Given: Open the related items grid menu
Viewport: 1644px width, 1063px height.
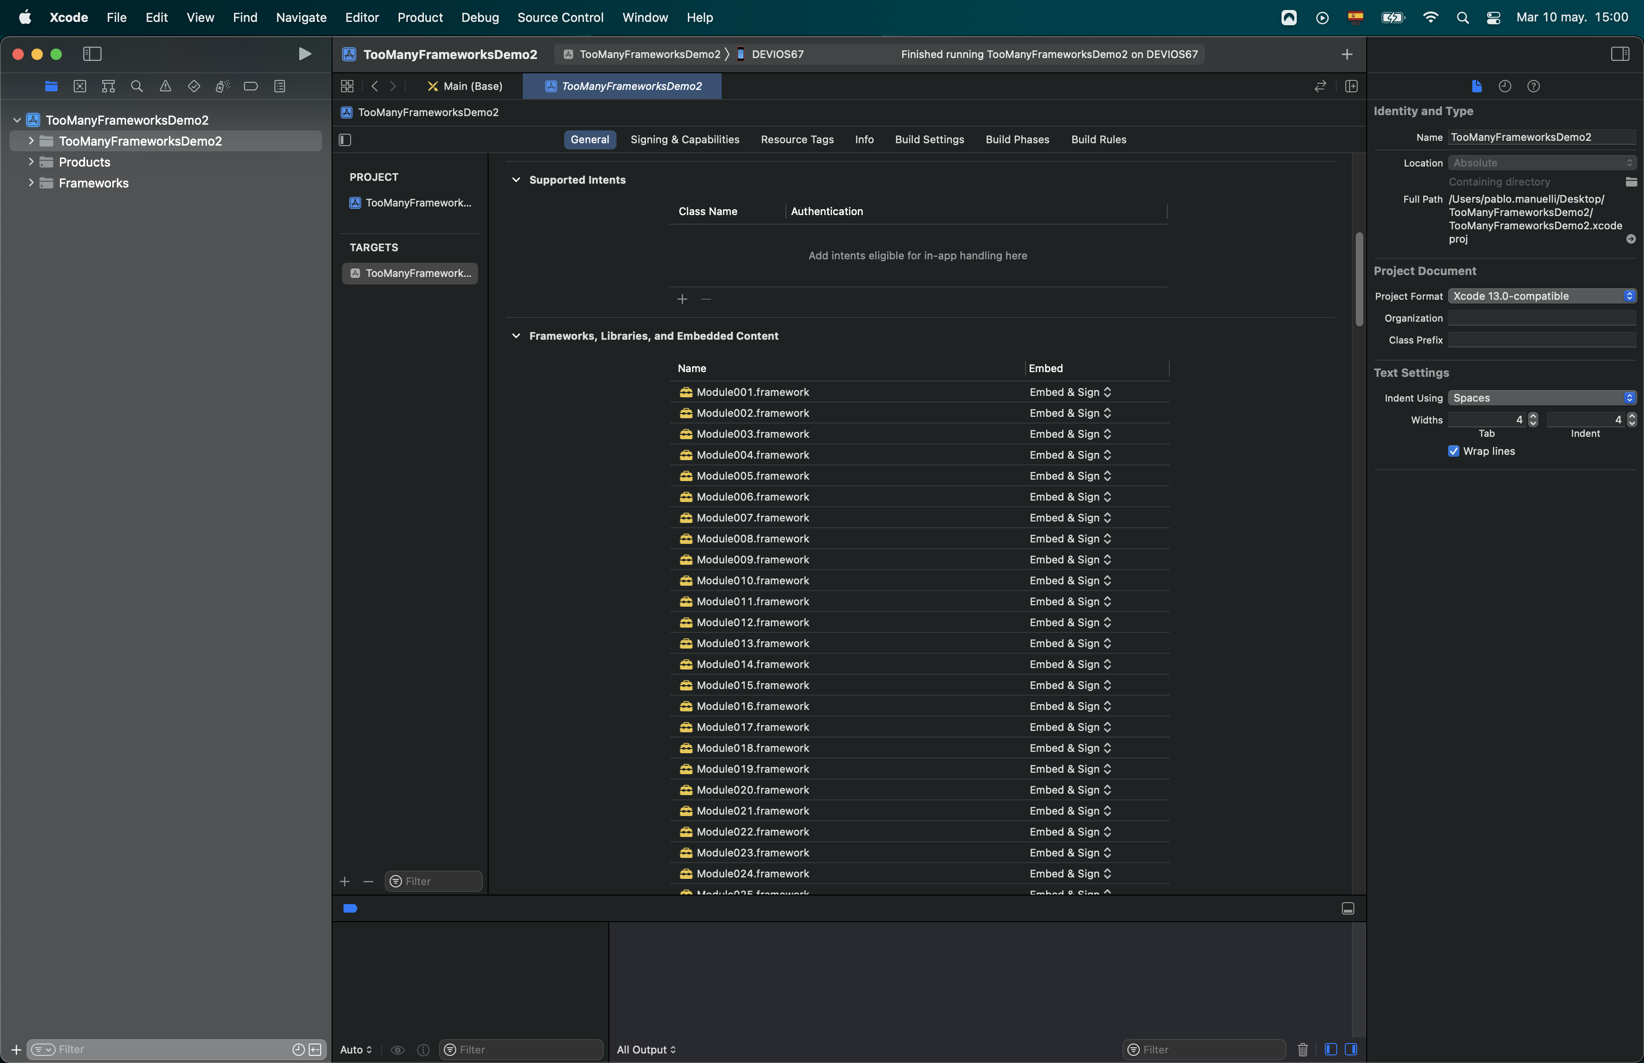Looking at the screenshot, I should tap(347, 86).
